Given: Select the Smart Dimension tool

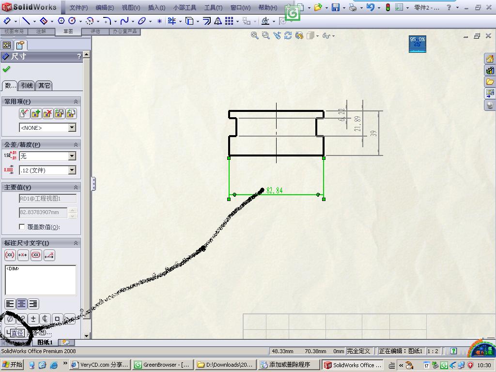Looking at the screenshot, I should [7, 21].
